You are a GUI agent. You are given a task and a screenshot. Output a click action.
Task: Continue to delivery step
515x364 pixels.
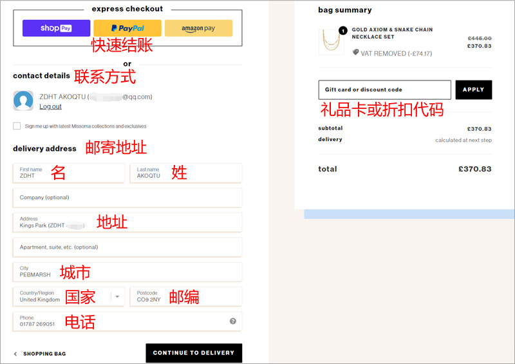tap(194, 353)
